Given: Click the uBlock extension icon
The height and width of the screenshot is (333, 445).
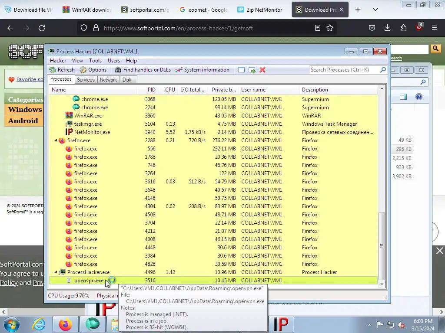Looking at the screenshot, I should pyautogui.click(x=419, y=27).
